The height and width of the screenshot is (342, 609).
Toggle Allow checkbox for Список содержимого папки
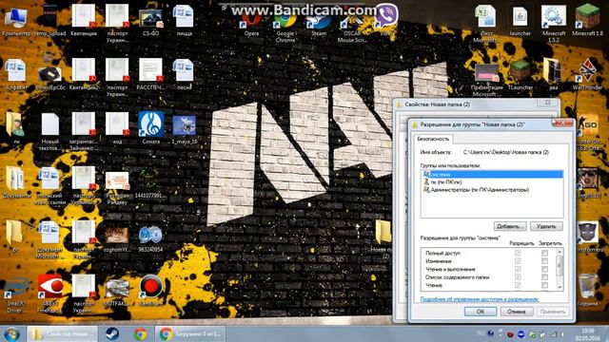click(518, 277)
